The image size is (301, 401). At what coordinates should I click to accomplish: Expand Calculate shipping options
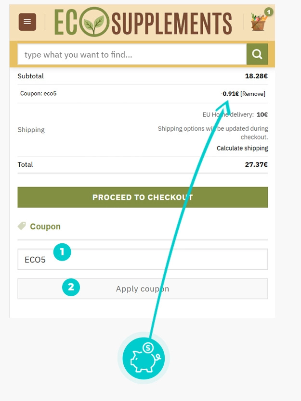pos(242,148)
